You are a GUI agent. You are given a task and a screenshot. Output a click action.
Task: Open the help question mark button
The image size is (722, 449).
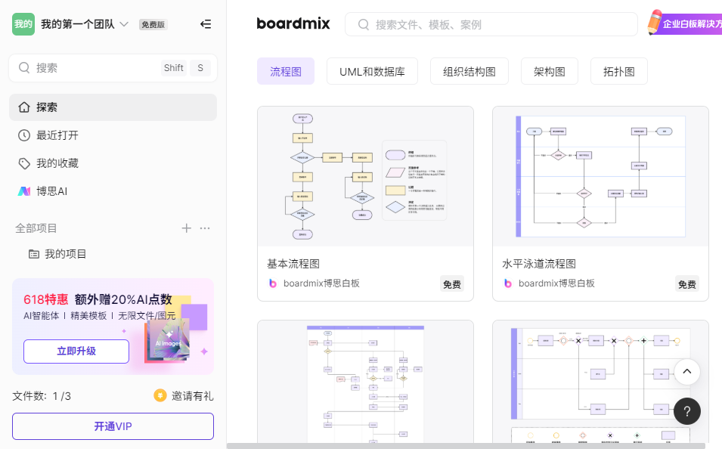(x=687, y=411)
